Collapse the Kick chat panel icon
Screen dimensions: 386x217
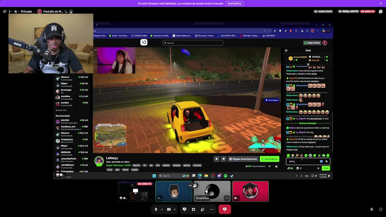(286, 51)
